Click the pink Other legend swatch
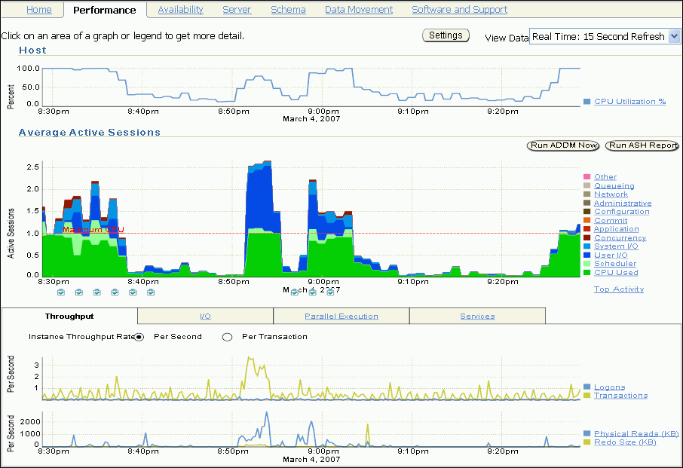 (587, 177)
